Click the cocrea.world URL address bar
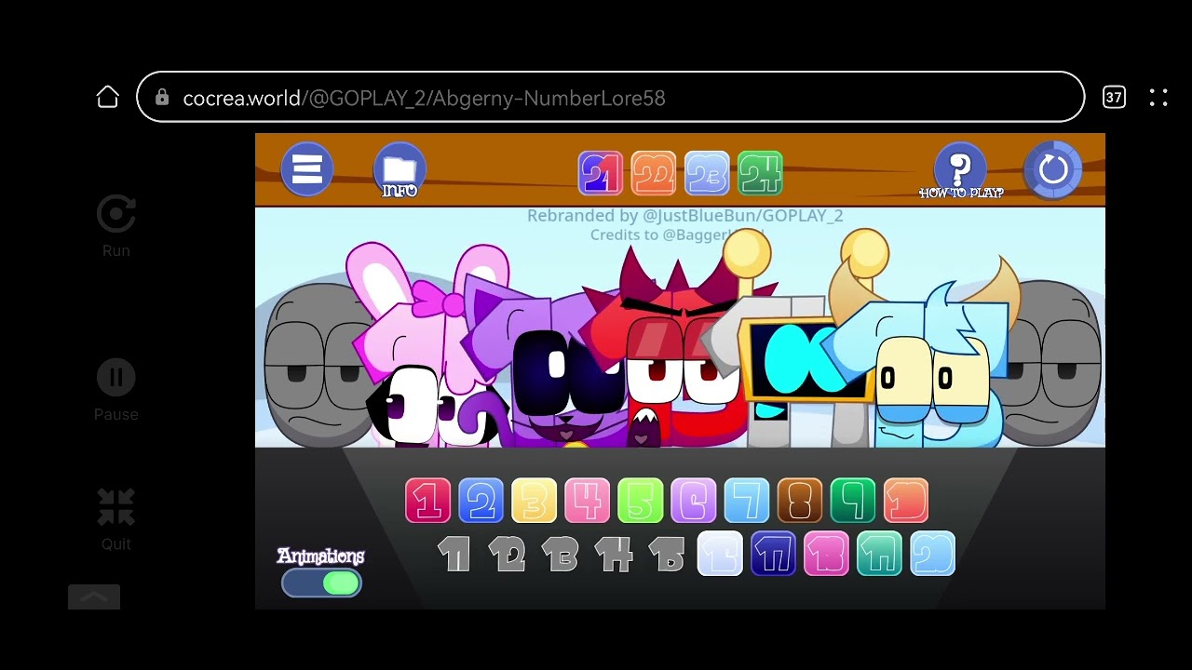 [611, 97]
